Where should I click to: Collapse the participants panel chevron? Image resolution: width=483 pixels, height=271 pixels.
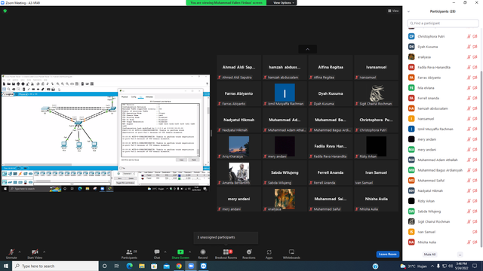click(408, 11)
